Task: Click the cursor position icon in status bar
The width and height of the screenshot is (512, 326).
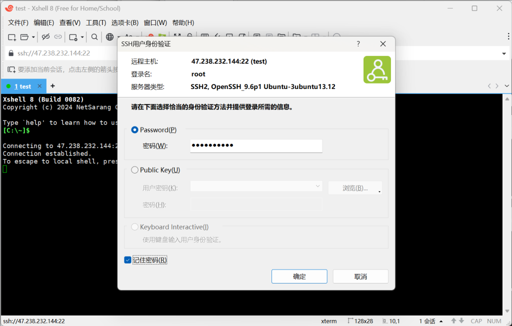Action: coord(385,321)
